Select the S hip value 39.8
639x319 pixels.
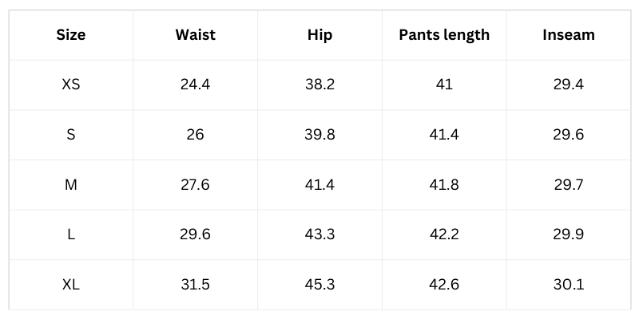(319, 135)
